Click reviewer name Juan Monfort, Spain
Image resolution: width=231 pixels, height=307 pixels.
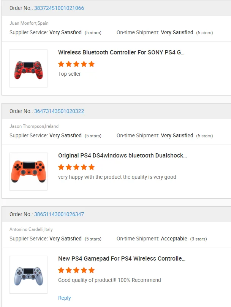point(29,23)
